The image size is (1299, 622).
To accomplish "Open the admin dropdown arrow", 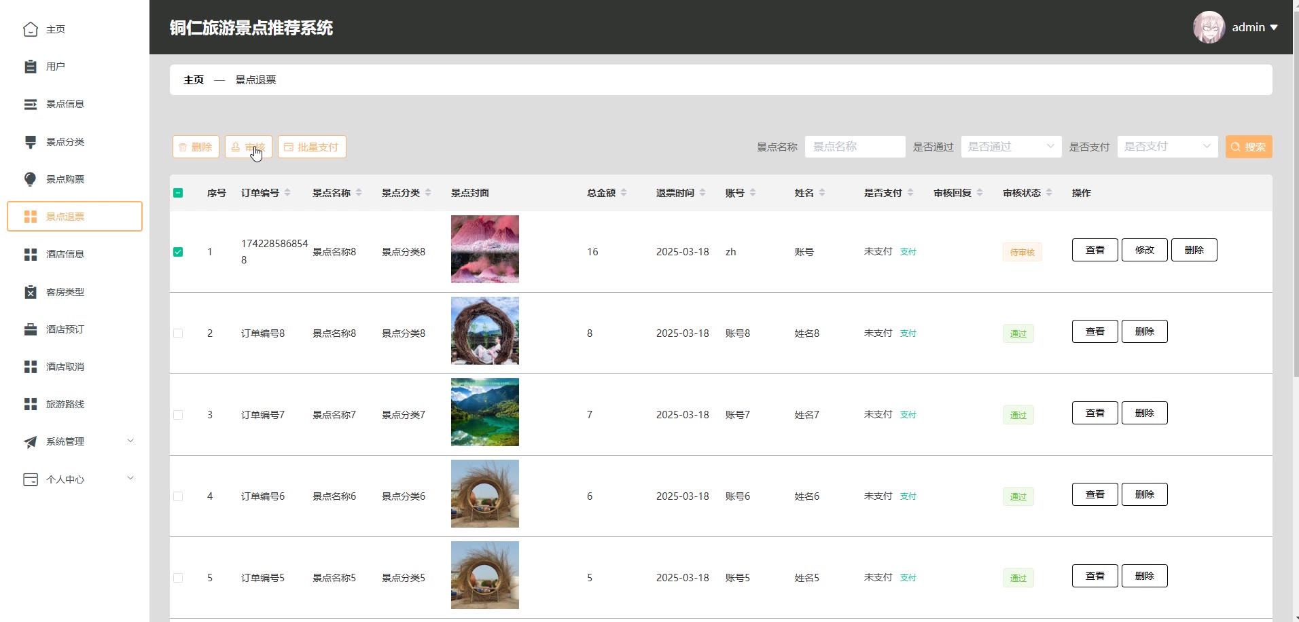I will coord(1274,28).
